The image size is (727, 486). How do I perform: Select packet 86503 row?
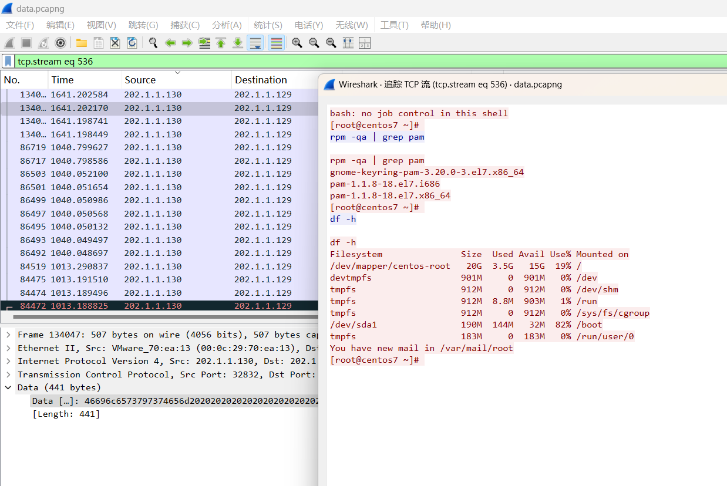[159, 174]
